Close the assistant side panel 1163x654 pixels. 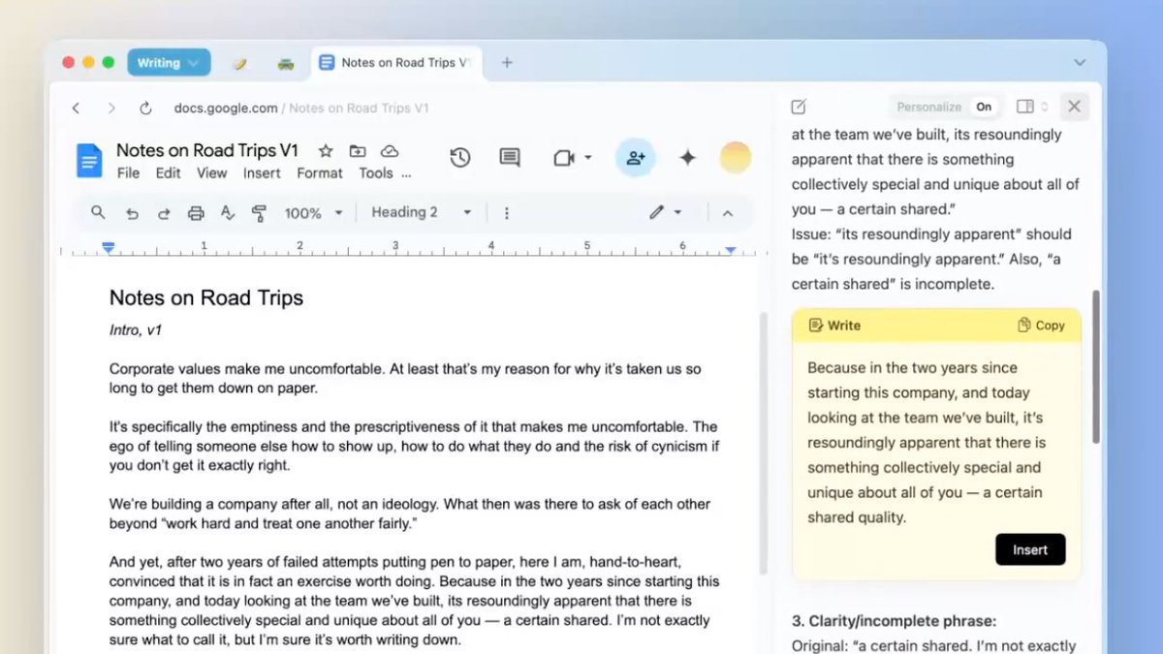click(1074, 107)
